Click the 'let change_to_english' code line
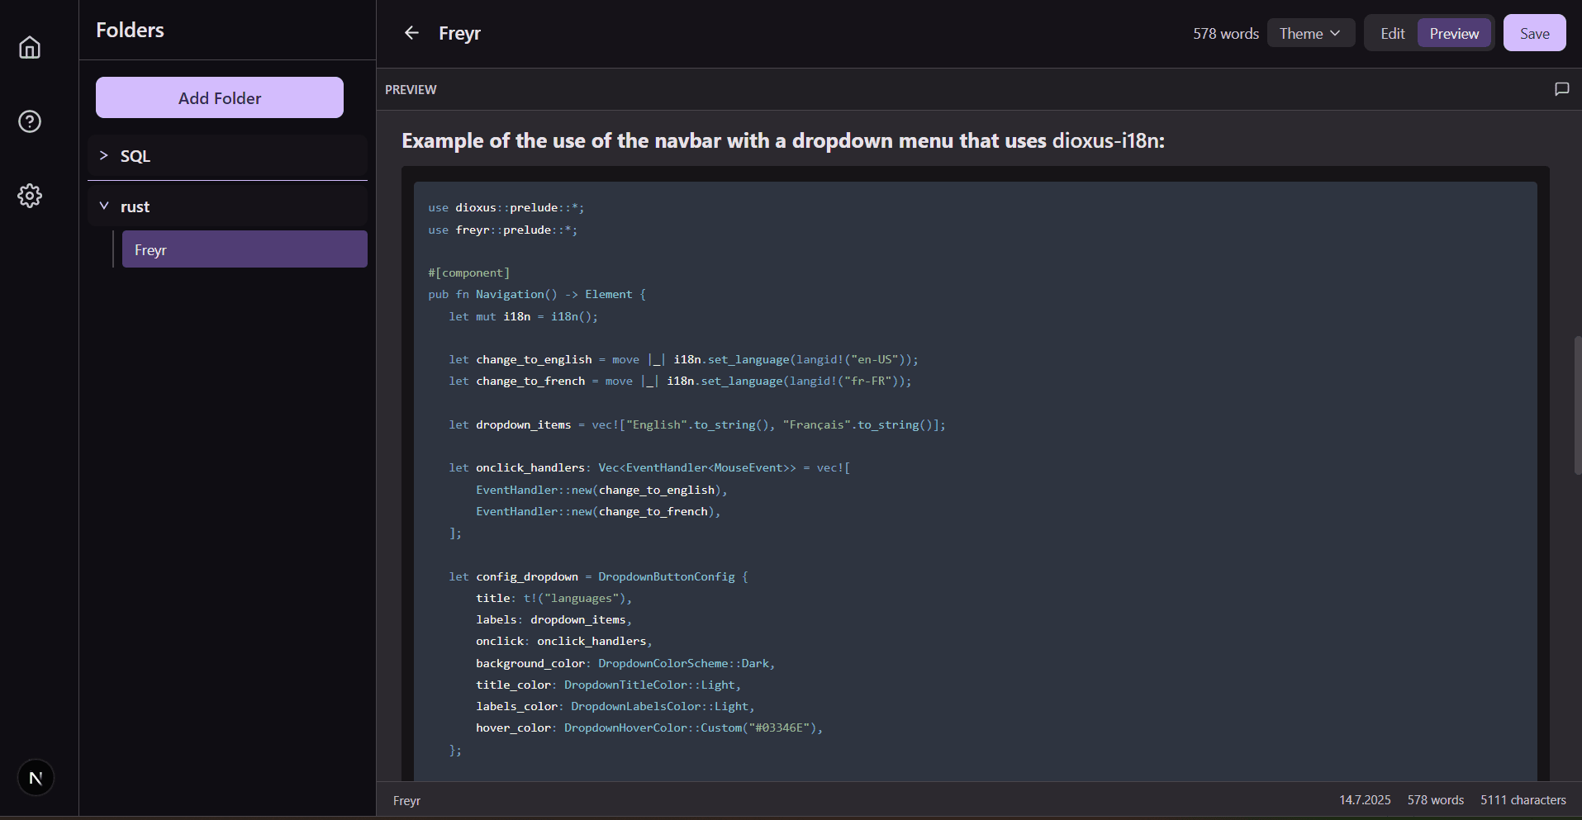Viewport: 1582px width, 820px height. pos(683,359)
